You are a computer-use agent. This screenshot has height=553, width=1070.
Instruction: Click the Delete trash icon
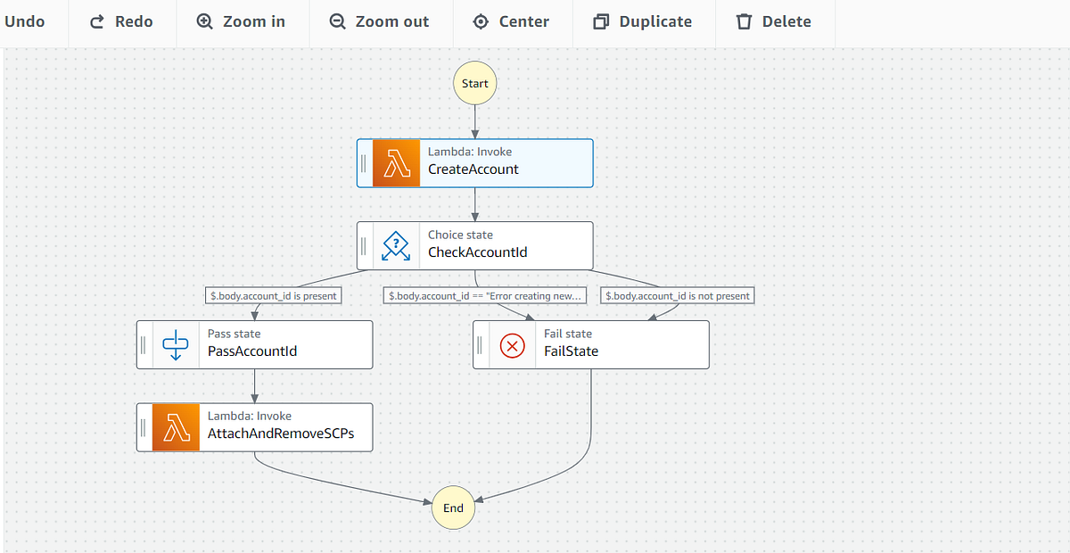tap(745, 21)
